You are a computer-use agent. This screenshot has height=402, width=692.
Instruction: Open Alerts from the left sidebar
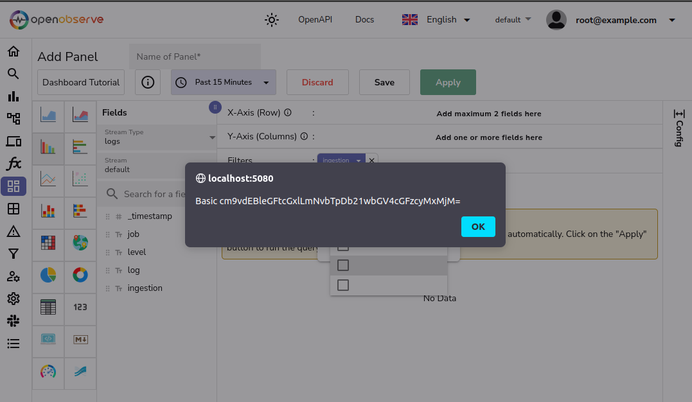click(13, 231)
